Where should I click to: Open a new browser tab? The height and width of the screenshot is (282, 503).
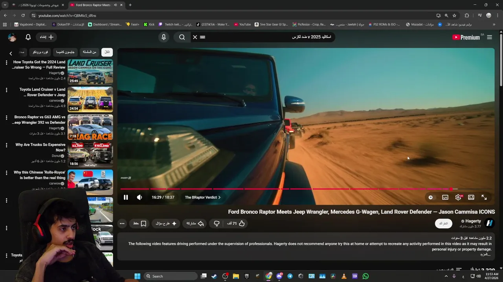[130, 5]
